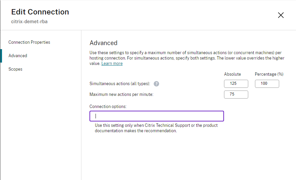The image size is (296, 180).
Task: Select the Advanced page in sidebar
Action: tap(18, 56)
